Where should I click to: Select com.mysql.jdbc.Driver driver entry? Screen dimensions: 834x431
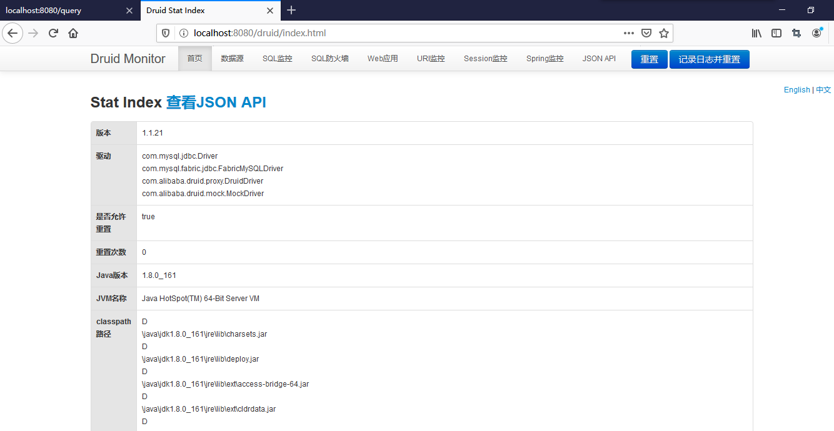pyautogui.click(x=179, y=156)
